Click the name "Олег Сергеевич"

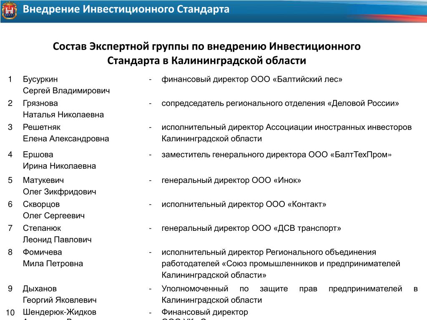54,215
